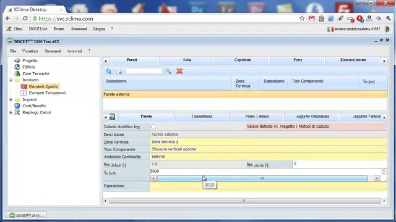Image resolution: width=396 pixels, height=222 pixels.
Task: Reload the page with browser refresh
Action: tap(25, 18)
